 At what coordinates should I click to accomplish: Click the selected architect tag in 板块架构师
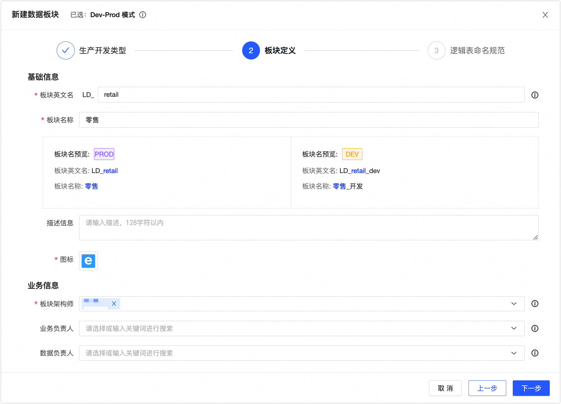pyautogui.click(x=101, y=303)
